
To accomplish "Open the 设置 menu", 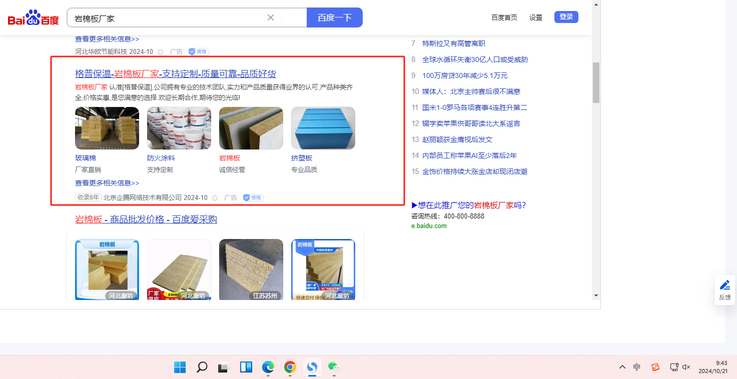I will (x=536, y=17).
